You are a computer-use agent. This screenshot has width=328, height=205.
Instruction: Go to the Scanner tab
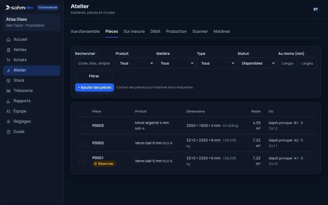click(200, 31)
